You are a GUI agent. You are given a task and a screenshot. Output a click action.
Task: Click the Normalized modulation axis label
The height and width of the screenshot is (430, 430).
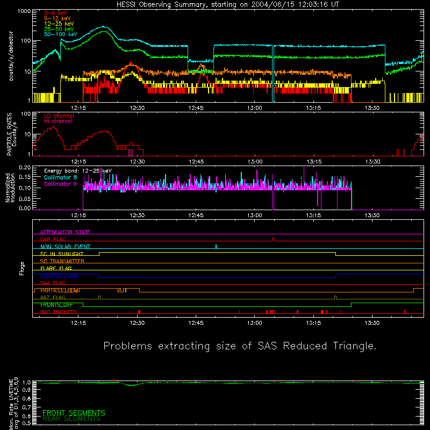[10, 188]
